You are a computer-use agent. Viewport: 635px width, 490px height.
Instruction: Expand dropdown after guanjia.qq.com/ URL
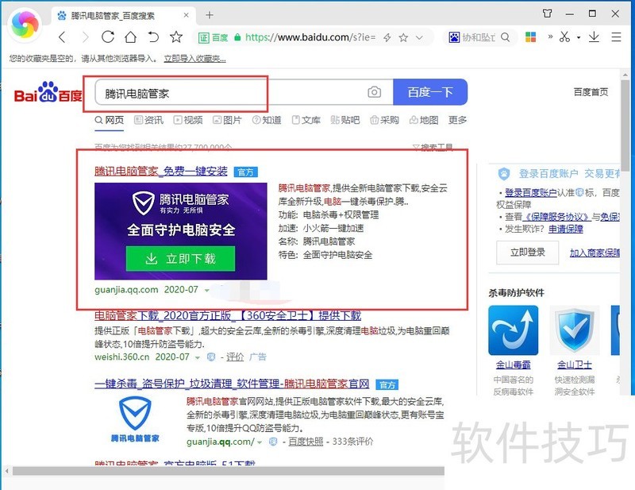click(x=260, y=442)
